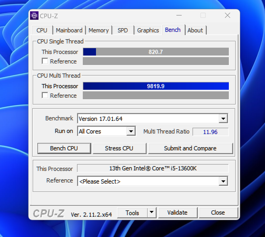Click the Tools button

click(132, 213)
